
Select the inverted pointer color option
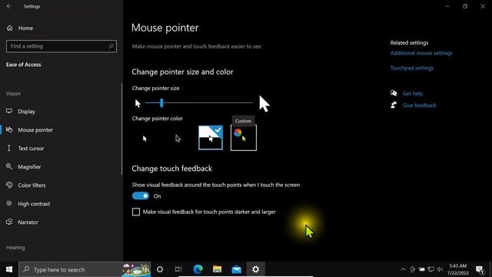tap(211, 138)
